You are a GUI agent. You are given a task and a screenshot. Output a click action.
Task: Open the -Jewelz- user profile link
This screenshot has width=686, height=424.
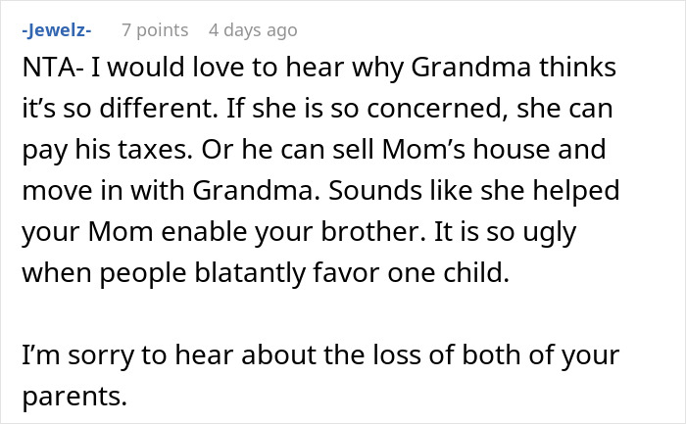56,30
